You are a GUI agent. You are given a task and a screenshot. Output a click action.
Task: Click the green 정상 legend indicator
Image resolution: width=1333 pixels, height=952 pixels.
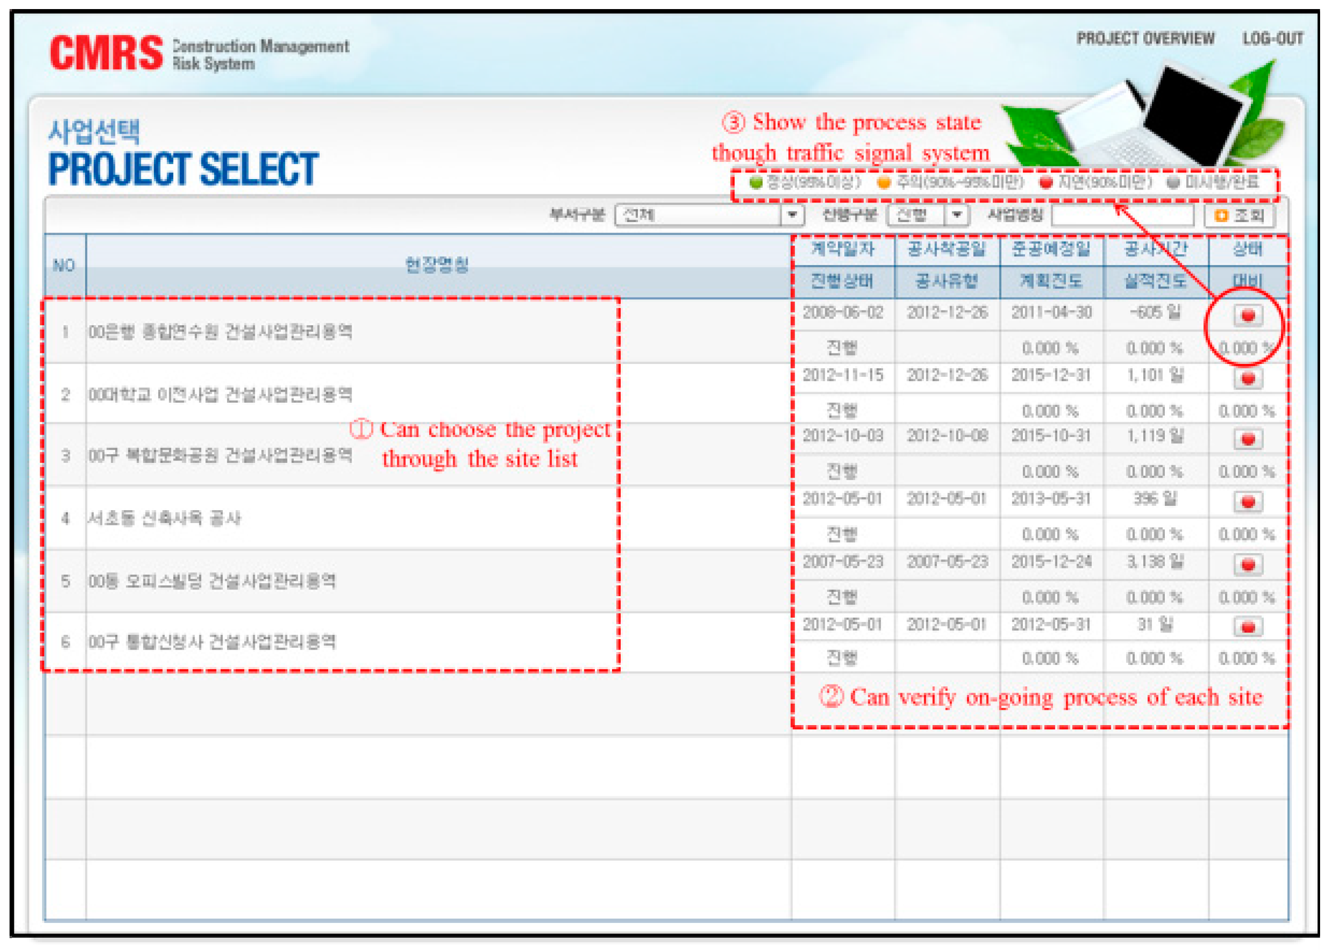coord(755,183)
